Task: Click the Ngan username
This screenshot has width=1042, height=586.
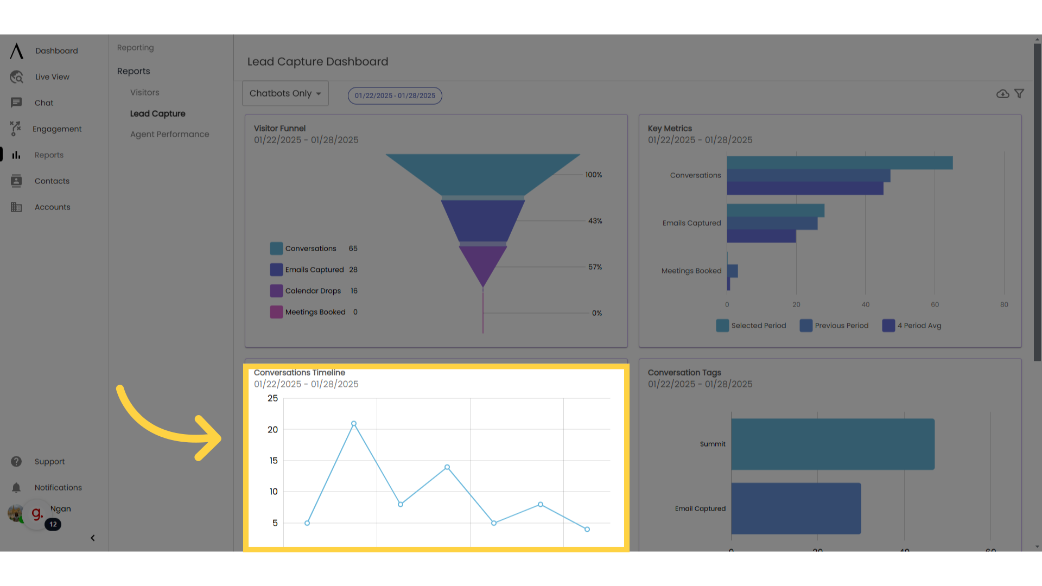Action: click(61, 509)
